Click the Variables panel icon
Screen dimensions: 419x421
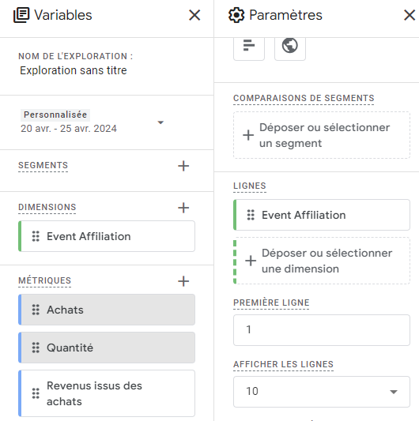21,15
